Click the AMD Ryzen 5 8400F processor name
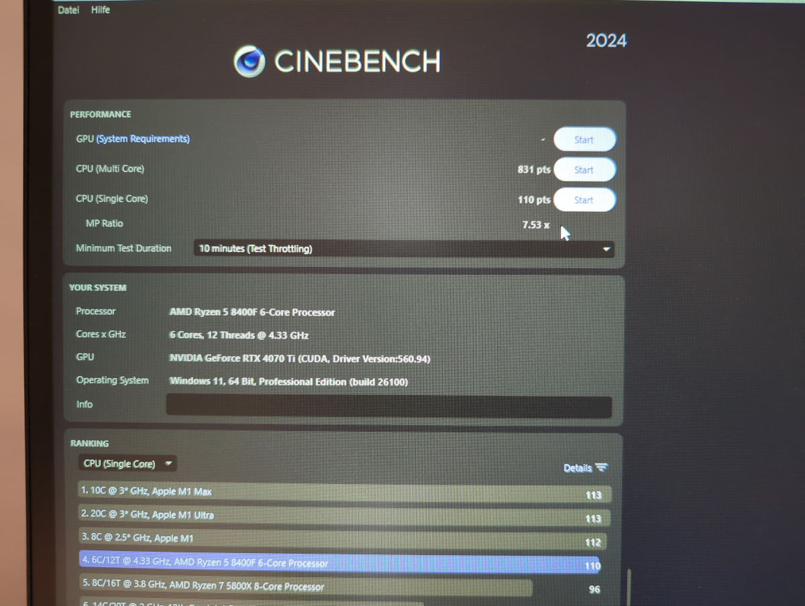This screenshot has width=805, height=606. pyautogui.click(x=252, y=312)
